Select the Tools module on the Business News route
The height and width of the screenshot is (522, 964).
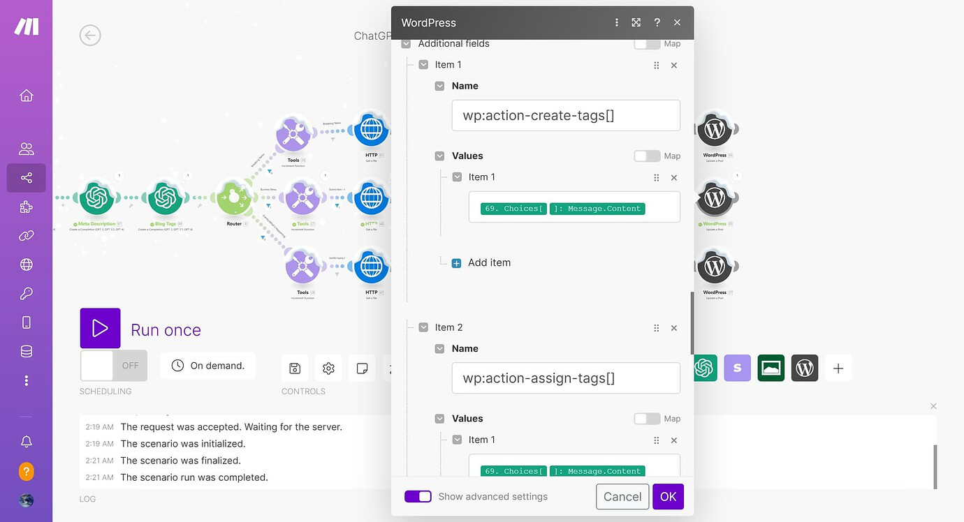pos(302,199)
